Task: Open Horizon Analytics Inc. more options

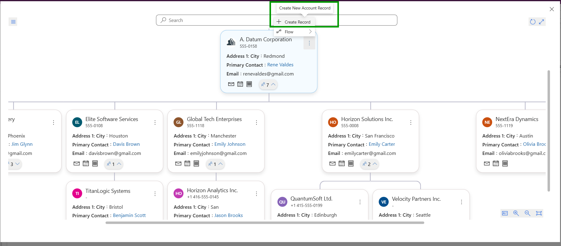Action: (256, 194)
